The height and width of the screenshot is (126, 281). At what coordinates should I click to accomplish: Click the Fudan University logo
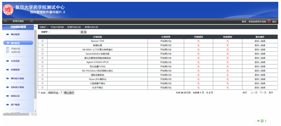pos(9,9)
